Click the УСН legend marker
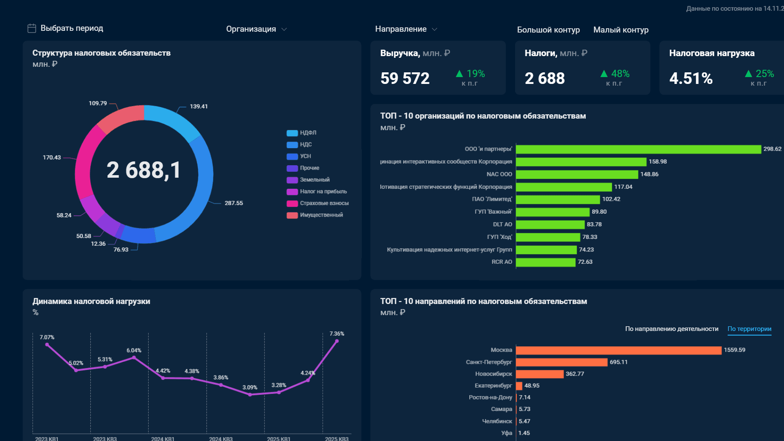This screenshot has width=784, height=441. coord(292,157)
